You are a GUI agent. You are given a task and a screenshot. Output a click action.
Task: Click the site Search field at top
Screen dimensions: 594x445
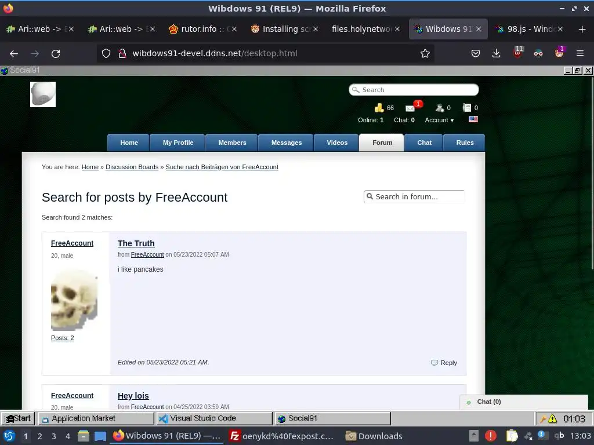pos(414,90)
